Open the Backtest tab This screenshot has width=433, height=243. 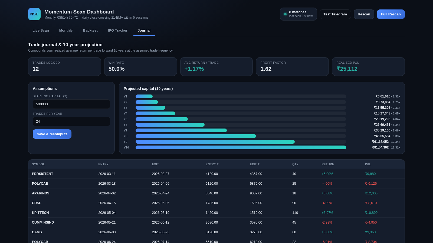point(90,31)
